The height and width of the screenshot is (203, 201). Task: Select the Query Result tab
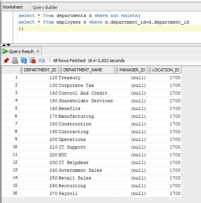point(21,51)
